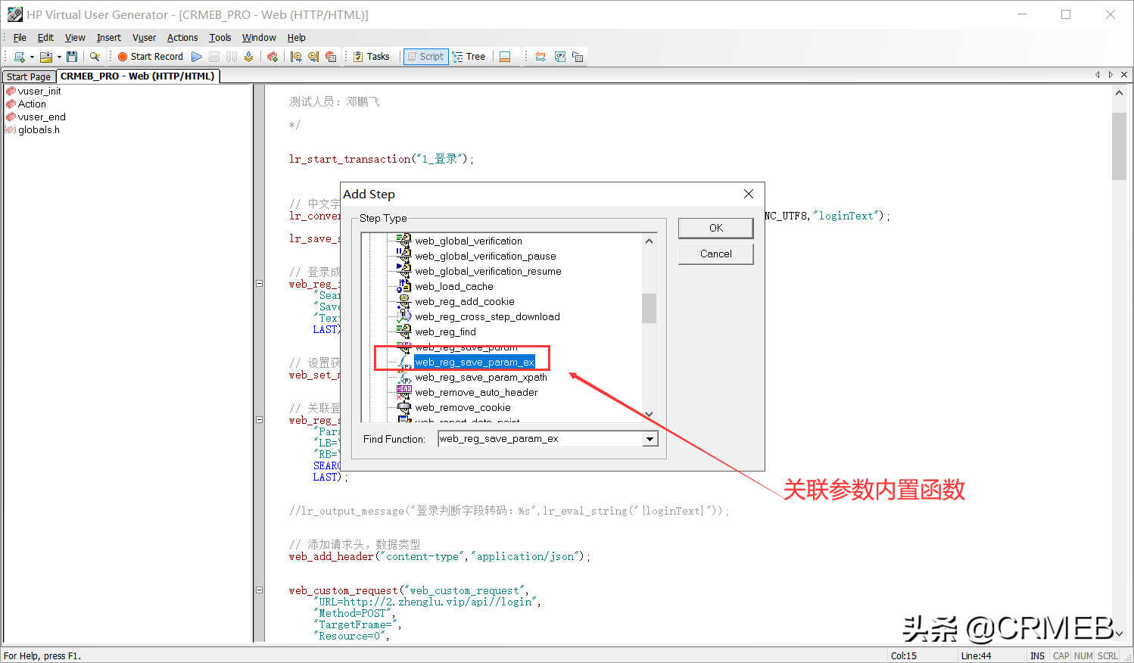This screenshot has width=1134, height=663.
Task: Click the Open Script folder icon
Action: 46,57
